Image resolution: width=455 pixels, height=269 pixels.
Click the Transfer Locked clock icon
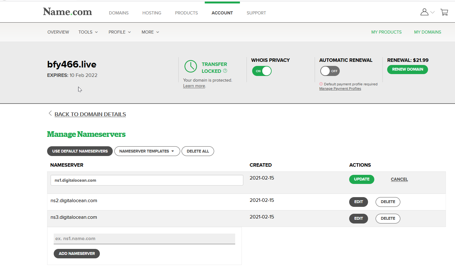191,67
